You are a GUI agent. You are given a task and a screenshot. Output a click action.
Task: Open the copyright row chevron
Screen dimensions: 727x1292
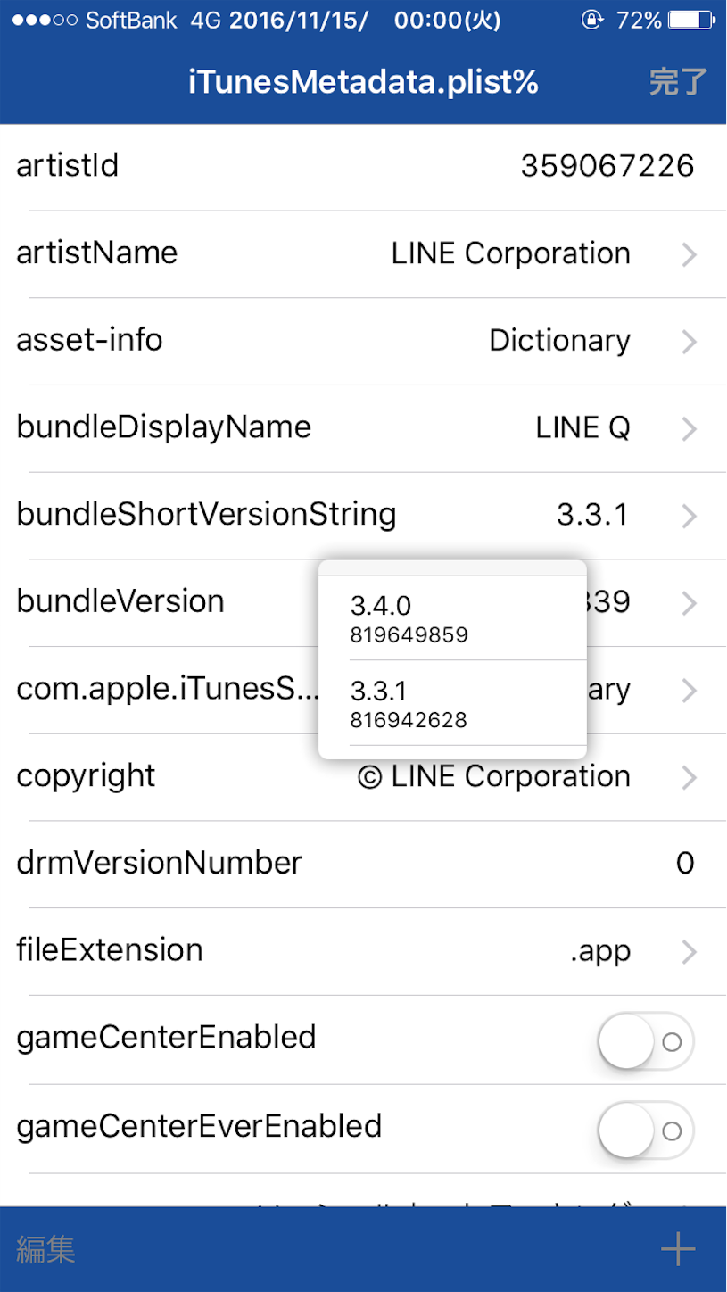(x=689, y=778)
